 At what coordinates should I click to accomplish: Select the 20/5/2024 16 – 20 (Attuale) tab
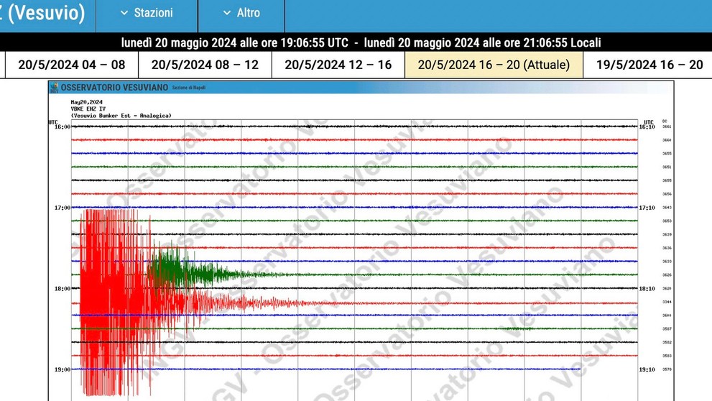[x=494, y=65]
